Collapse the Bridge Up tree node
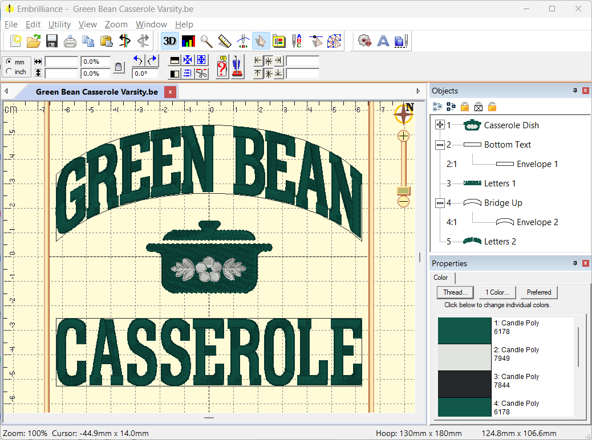The width and height of the screenshot is (592, 440). (x=440, y=203)
